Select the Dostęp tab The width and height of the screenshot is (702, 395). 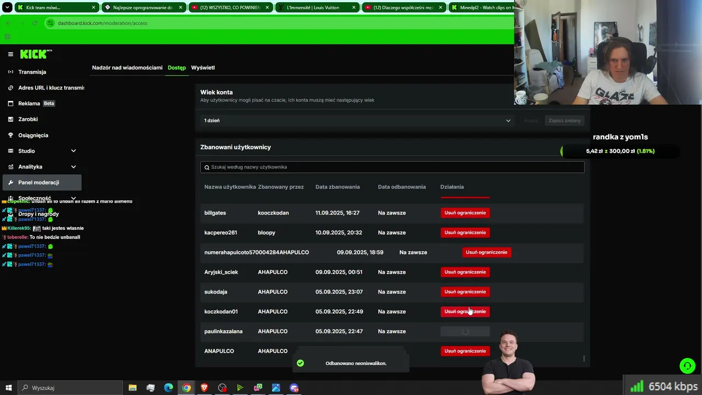click(x=177, y=67)
